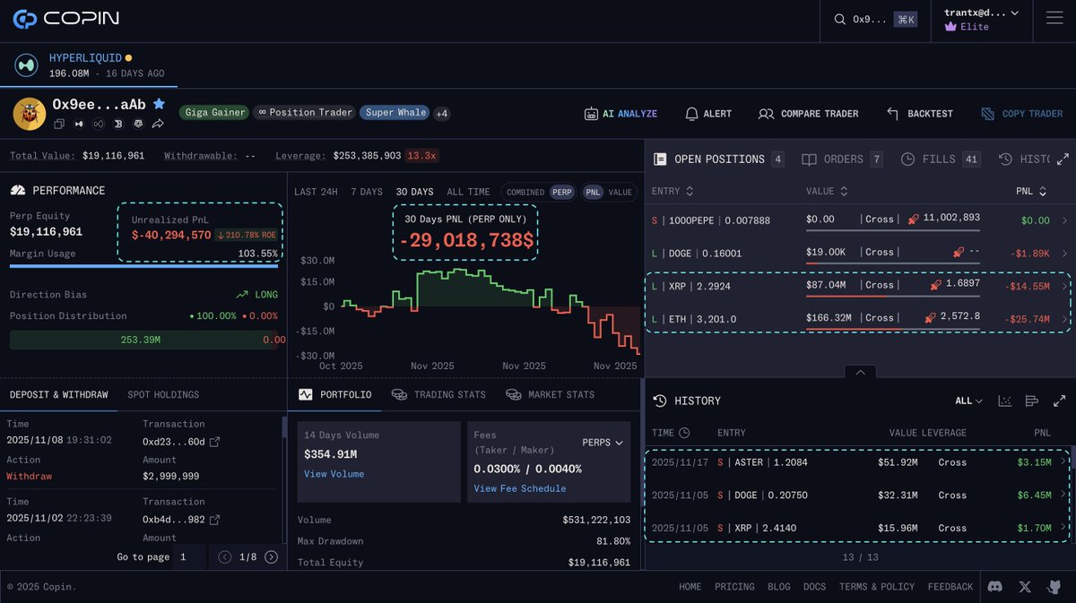Click the search magnifier icon

pyautogui.click(x=840, y=20)
